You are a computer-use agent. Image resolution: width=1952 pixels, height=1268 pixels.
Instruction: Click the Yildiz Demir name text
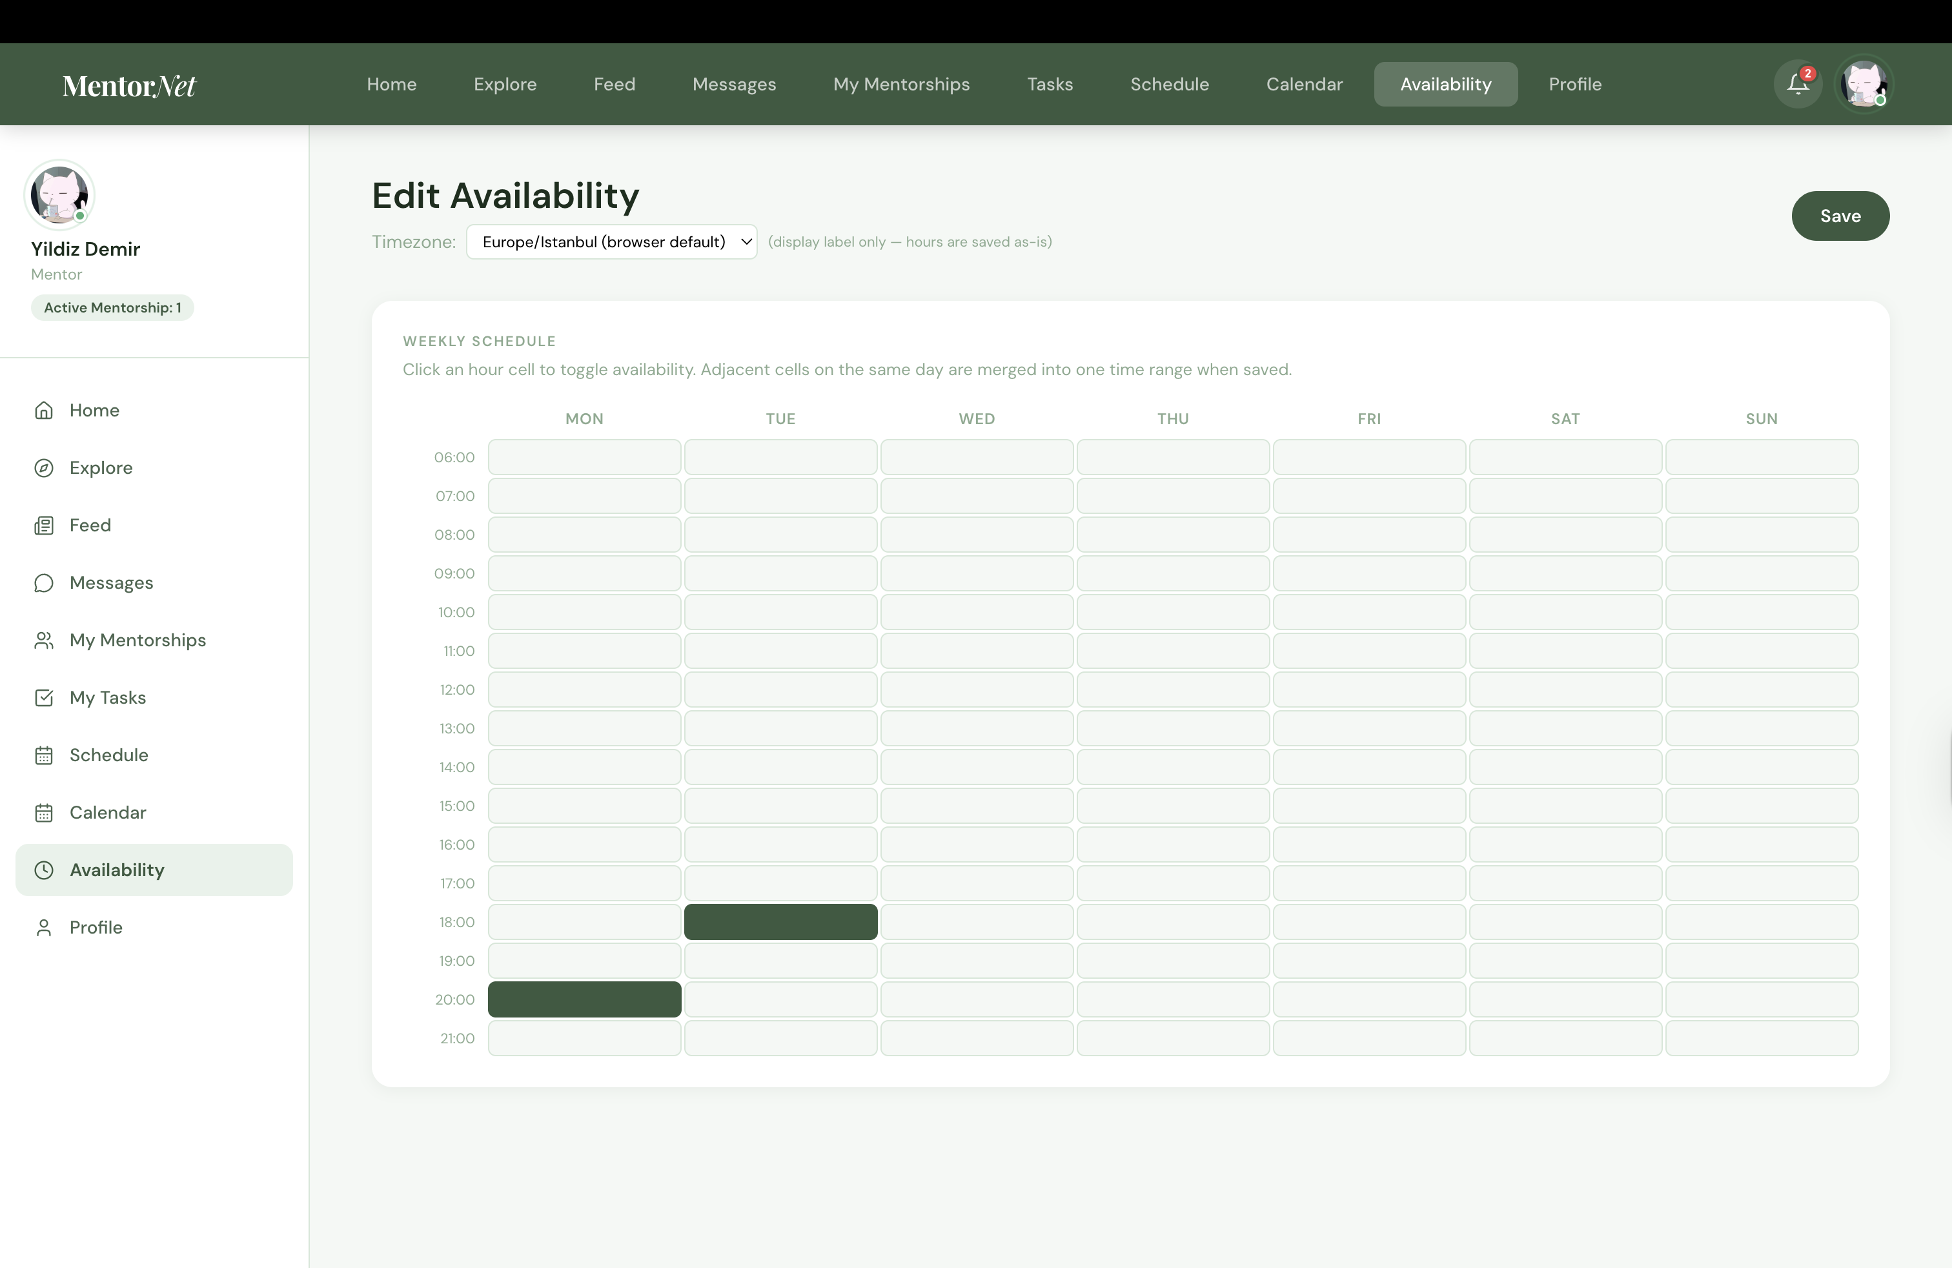[x=85, y=249]
